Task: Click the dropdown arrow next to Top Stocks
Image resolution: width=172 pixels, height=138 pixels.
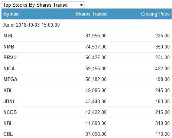Action: 81,5
